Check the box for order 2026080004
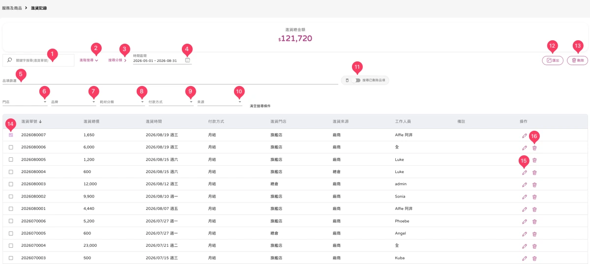This screenshot has height=264, width=590. [x=11, y=172]
